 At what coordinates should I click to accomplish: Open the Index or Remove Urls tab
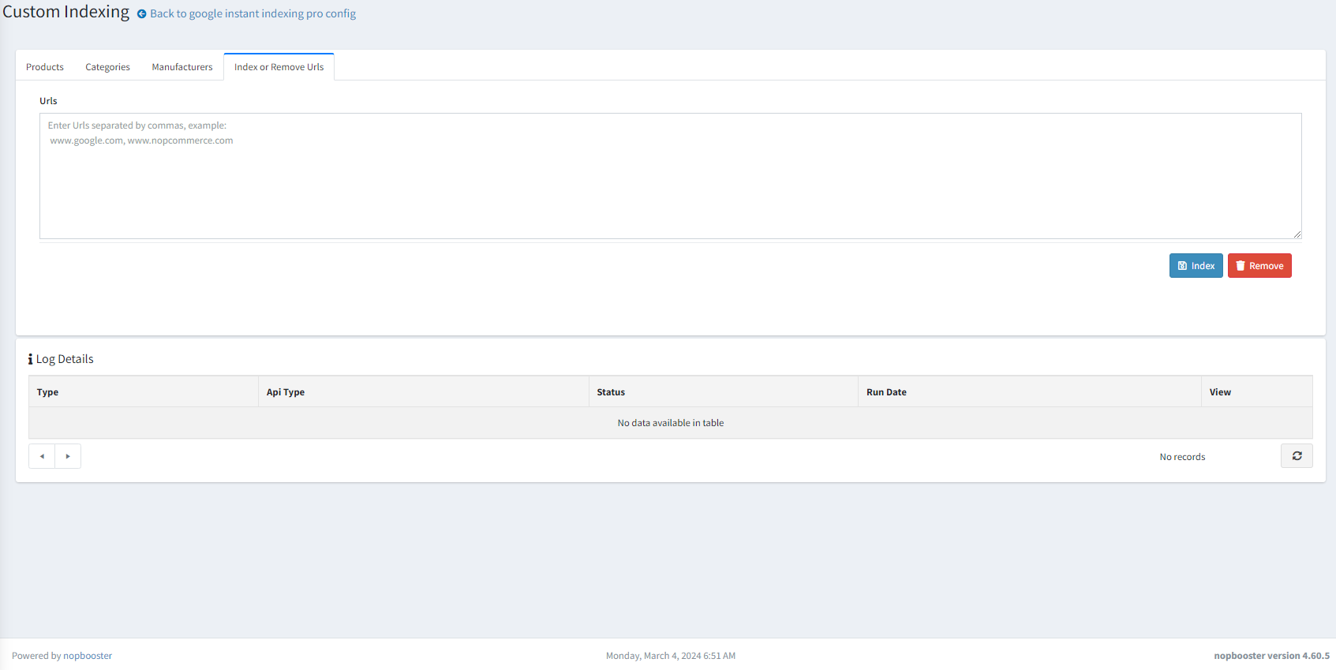tap(279, 67)
